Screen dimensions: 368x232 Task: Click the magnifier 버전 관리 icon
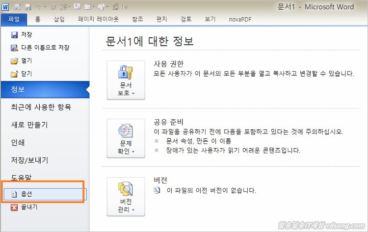click(x=126, y=189)
